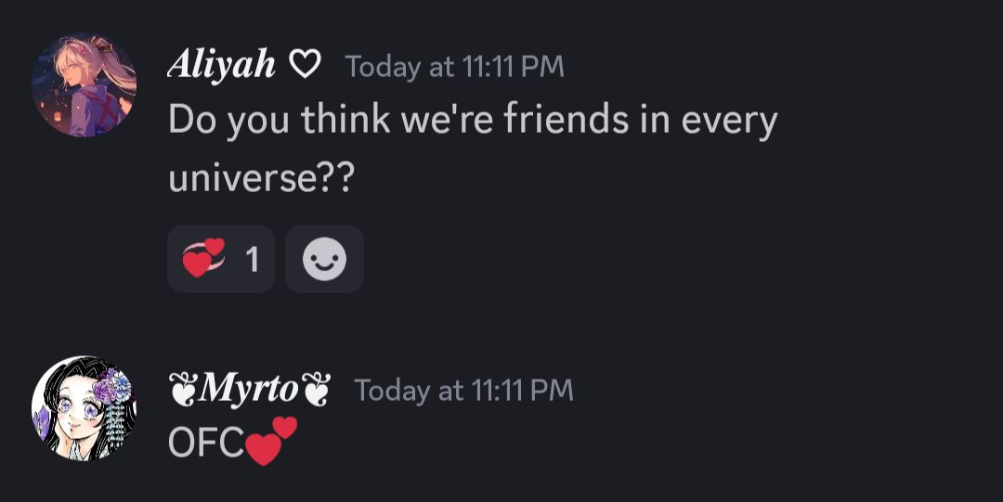Click the ornament icon before Myrto's name
The image size is (1003, 502).
182,390
